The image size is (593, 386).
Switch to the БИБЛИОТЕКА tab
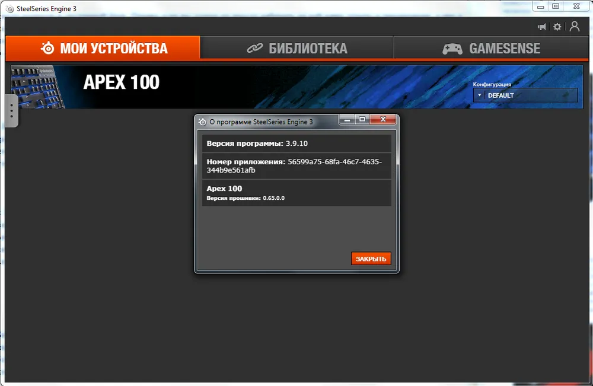[297, 48]
